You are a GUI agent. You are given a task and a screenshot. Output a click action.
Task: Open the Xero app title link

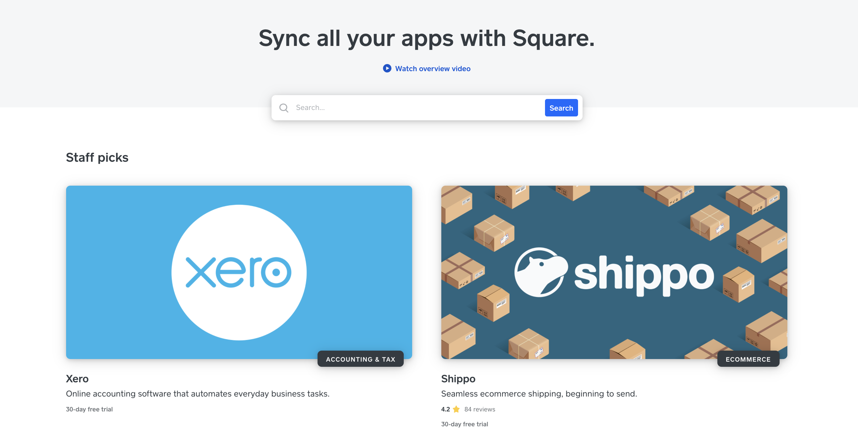77,379
